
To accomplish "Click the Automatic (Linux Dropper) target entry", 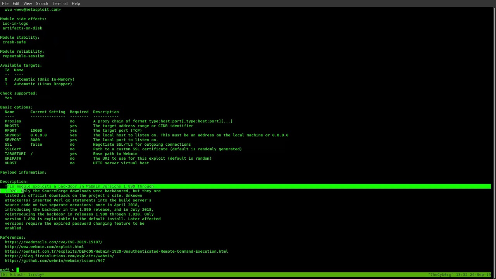I will (x=43, y=84).
